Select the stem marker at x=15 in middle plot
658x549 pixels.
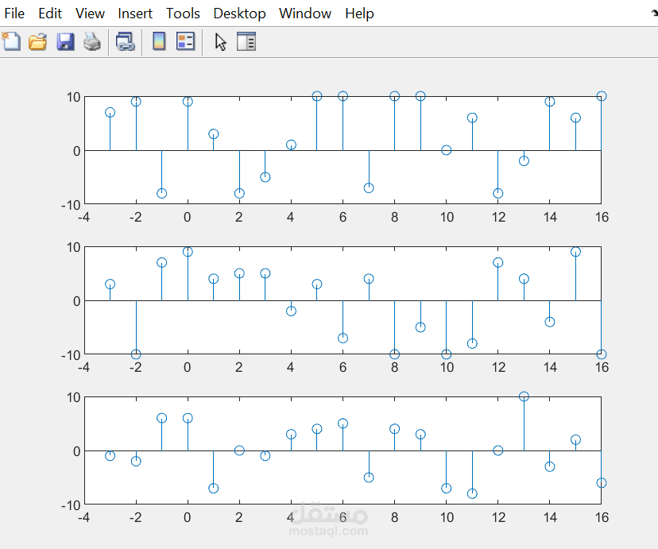(x=575, y=252)
